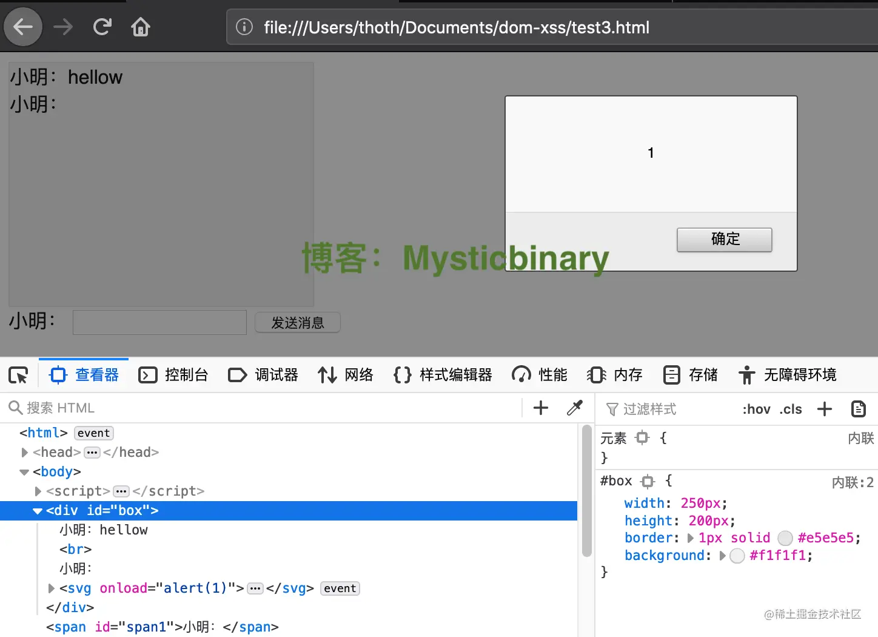The height and width of the screenshot is (637, 878).
Task: Collapse the body element node
Action: tap(24, 471)
